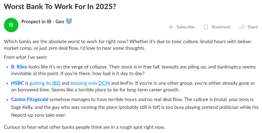Click the bookmark ribbon icon
This screenshot has height=133, width=262.
tap(206, 27)
